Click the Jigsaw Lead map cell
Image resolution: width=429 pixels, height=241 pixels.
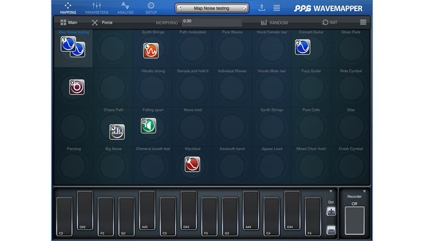[x=272, y=165]
